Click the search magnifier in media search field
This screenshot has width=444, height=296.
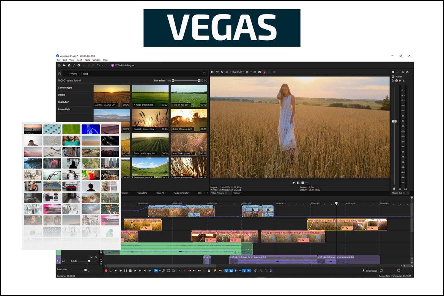tap(204, 74)
